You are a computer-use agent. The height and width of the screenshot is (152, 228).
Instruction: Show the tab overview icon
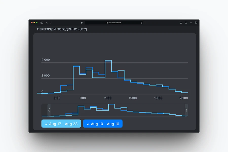(196, 23)
